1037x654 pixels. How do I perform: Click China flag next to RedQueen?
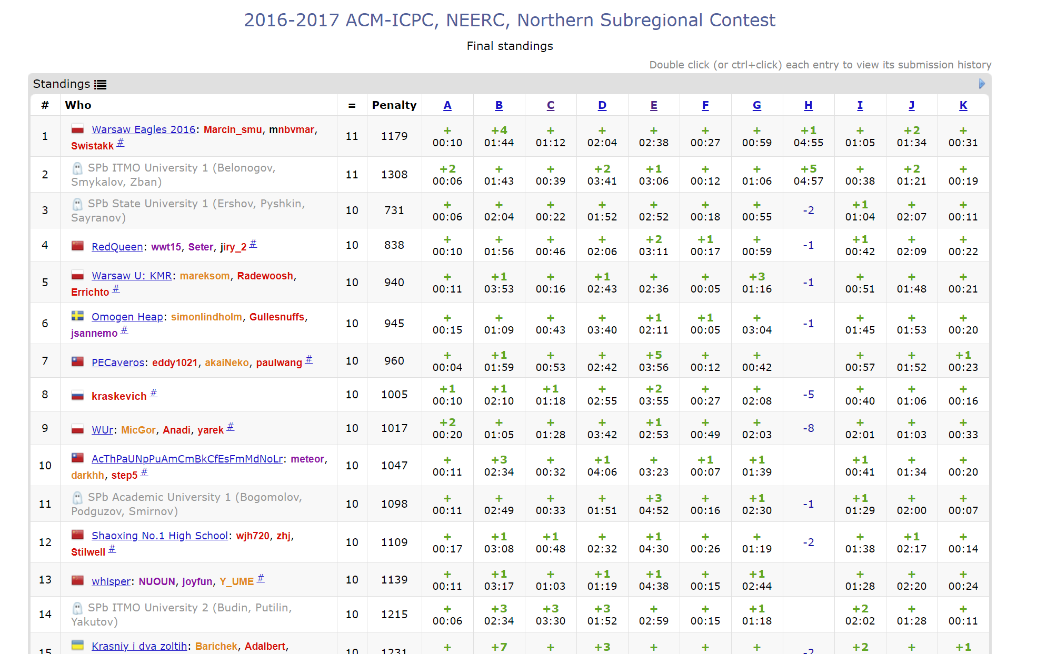pyautogui.click(x=78, y=246)
